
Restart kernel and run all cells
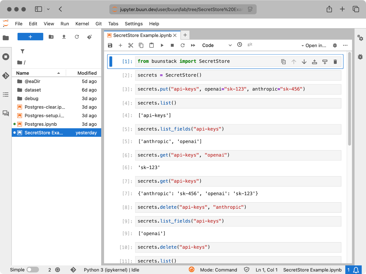click(193, 45)
